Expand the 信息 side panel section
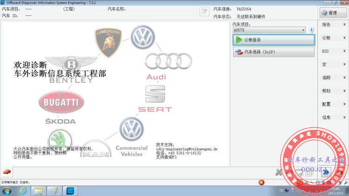The height and width of the screenshot is (196, 349). click(x=333, y=117)
